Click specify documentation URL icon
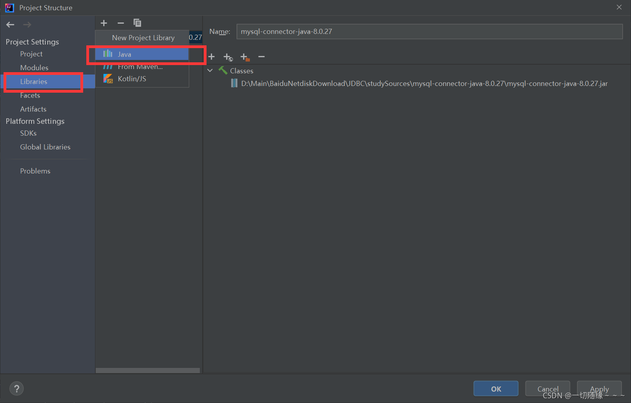Screen dimensions: 631x403 click(x=228, y=57)
